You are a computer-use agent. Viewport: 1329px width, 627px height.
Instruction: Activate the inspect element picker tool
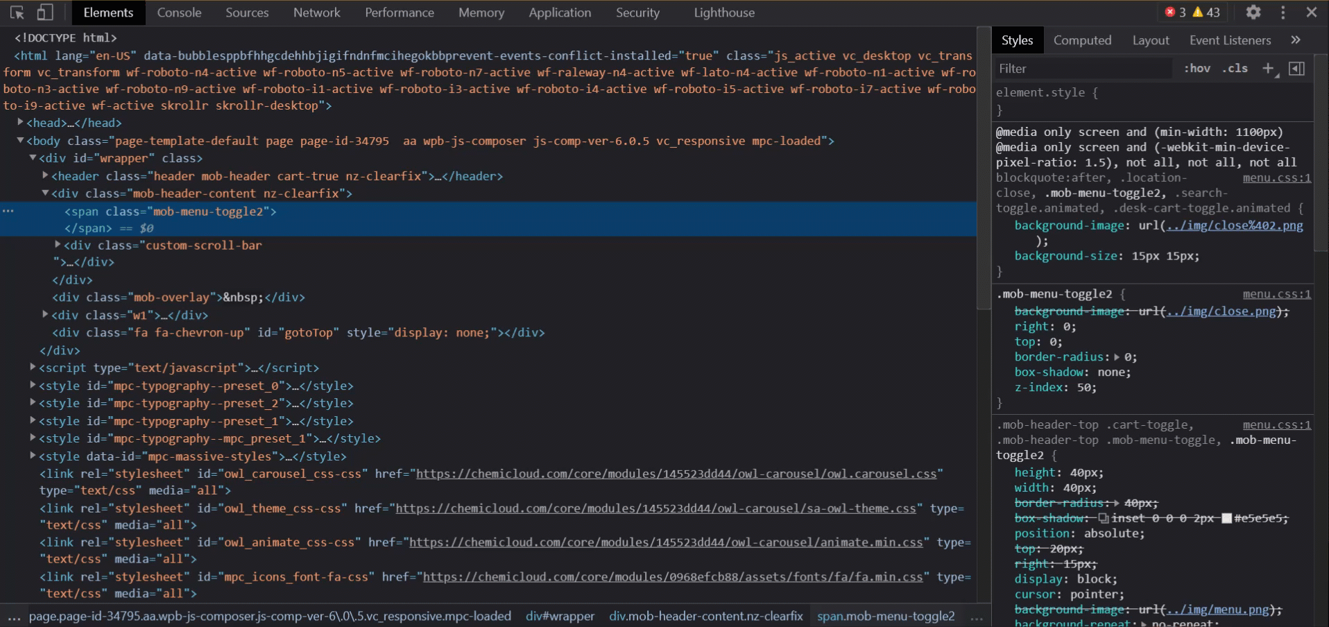(17, 12)
